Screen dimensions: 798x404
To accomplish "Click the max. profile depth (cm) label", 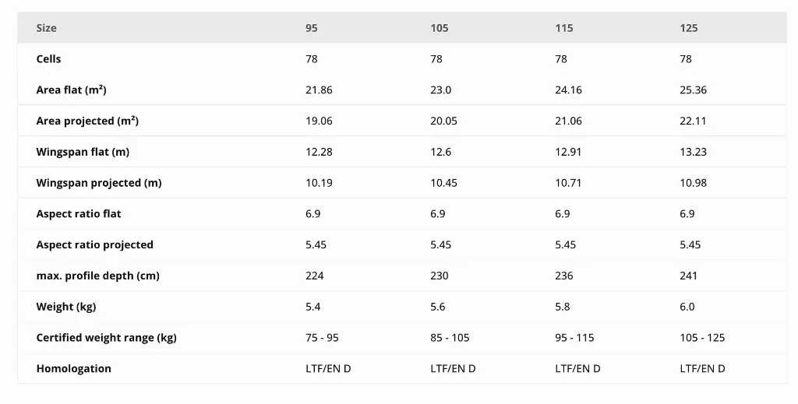I will pyautogui.click(x=98, y=276).
